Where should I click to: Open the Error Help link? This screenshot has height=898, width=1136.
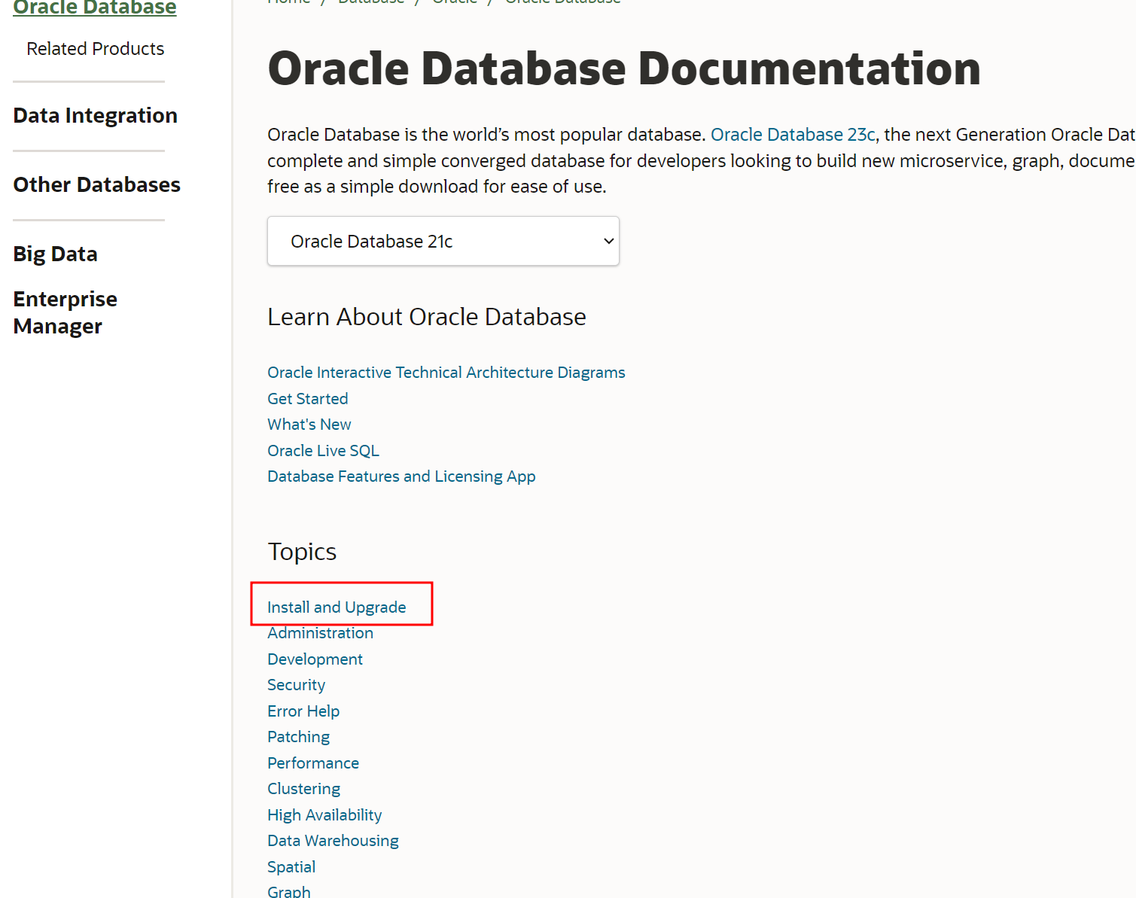[303, 711]
